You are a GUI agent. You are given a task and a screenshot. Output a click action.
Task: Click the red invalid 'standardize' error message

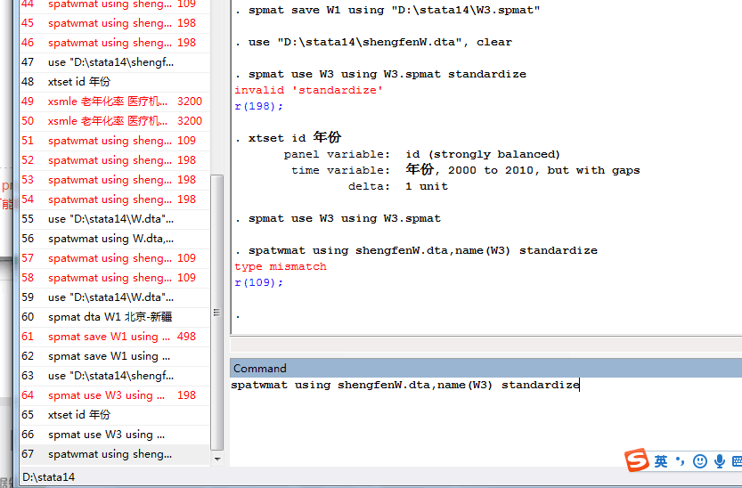(308, 90)
